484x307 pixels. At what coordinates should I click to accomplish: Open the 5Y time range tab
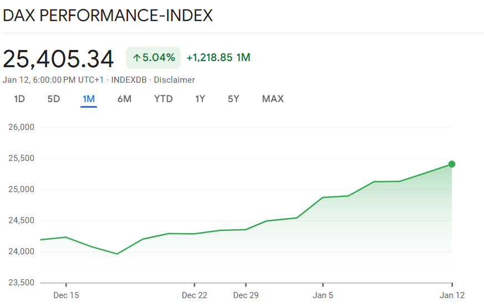(x=233, y=99)
